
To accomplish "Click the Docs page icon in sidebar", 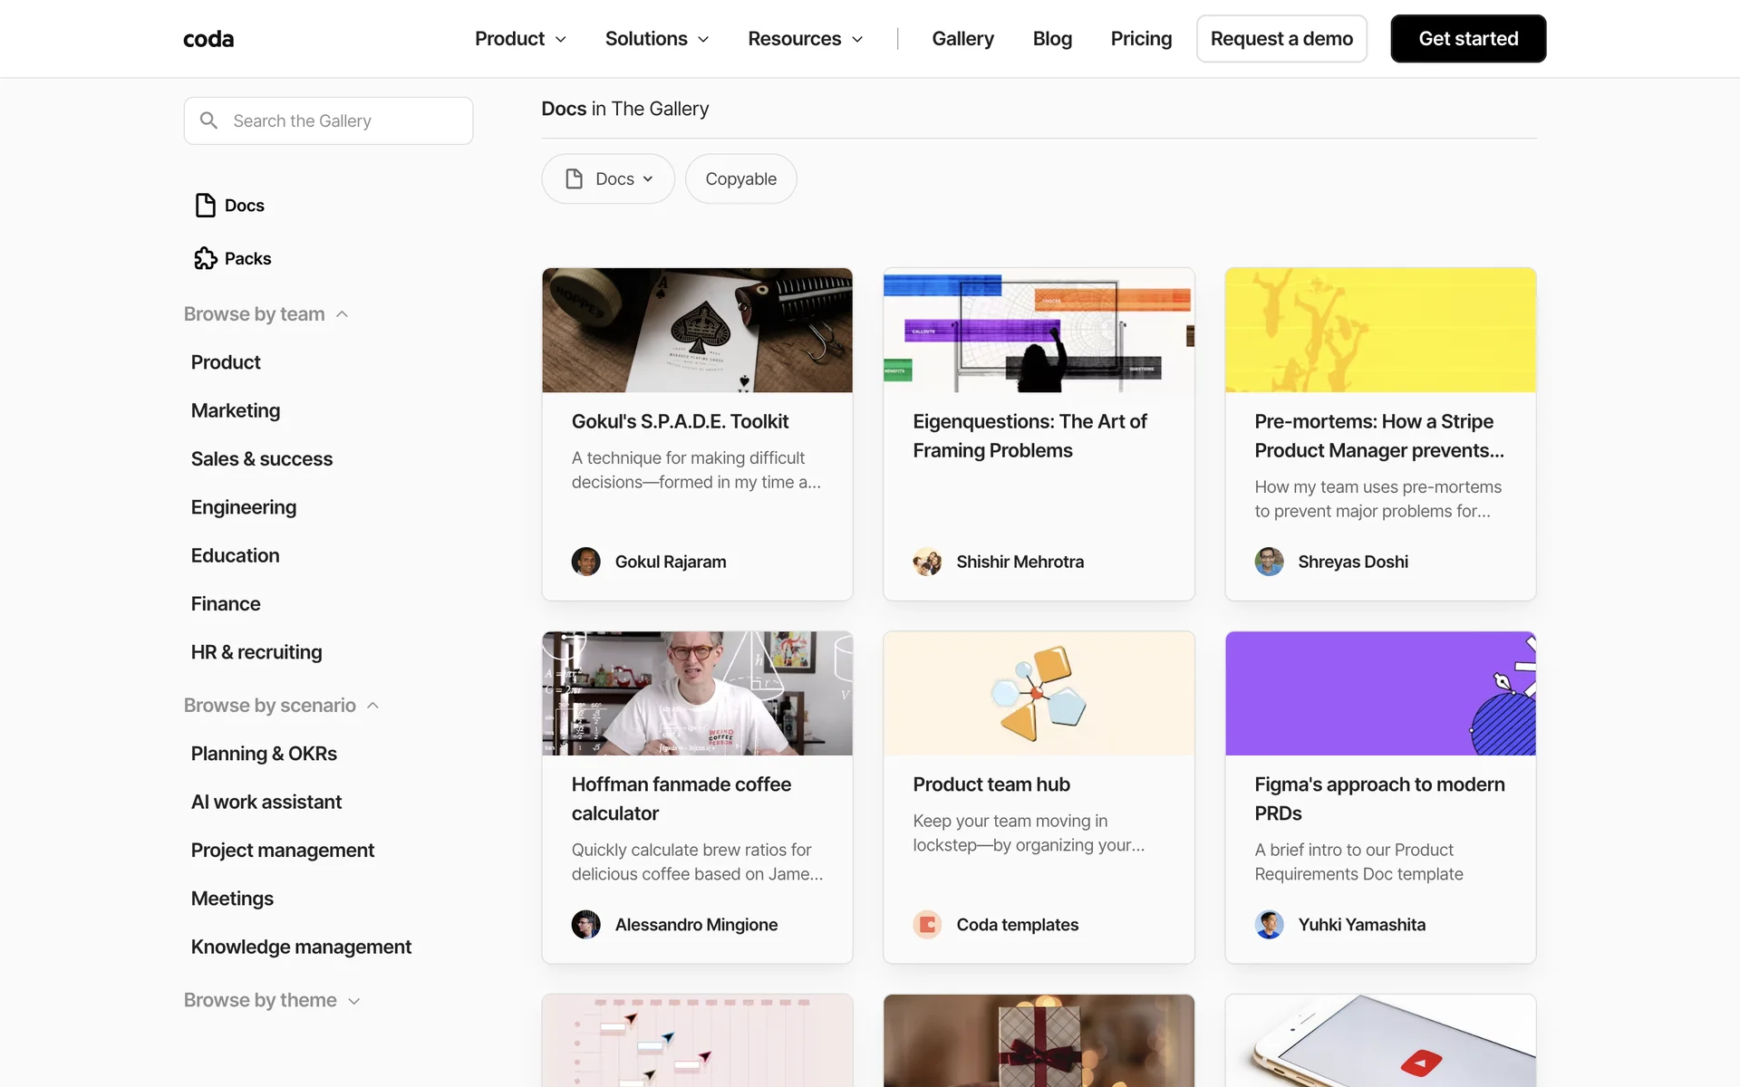I will [x=206, y=206].
